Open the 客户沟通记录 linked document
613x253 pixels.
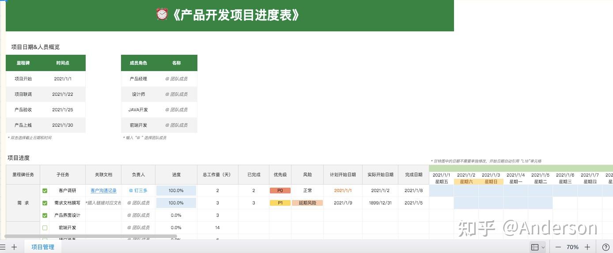[103, 191]
